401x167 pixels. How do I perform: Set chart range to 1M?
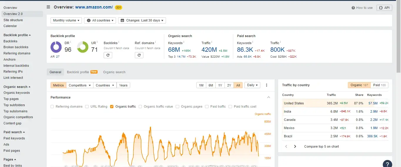point(201,85)
